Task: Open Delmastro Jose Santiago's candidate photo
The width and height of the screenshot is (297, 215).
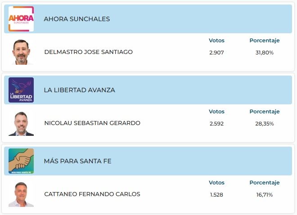Action: 21,52
